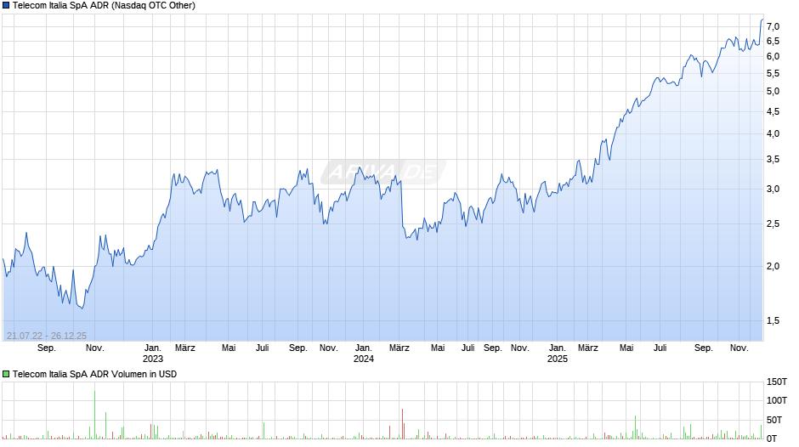Click the 100T volume axis label
Viewport: 799px width, 447px height.
point(777,400)
